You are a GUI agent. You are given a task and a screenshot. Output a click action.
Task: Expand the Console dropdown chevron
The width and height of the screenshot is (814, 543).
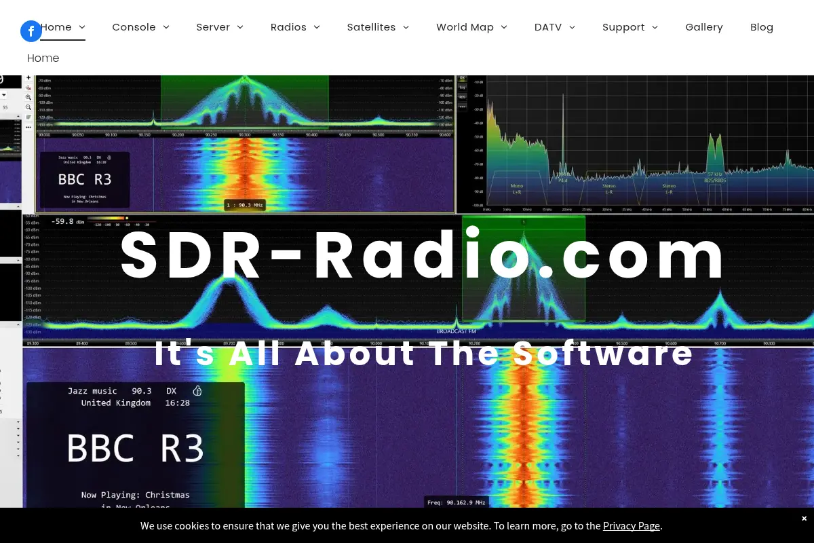coord(166,27)
